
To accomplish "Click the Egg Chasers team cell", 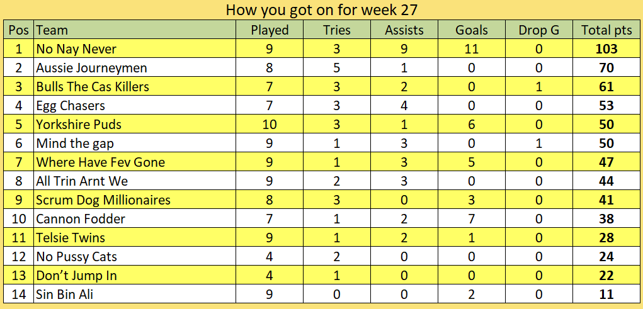I will 135,105.
